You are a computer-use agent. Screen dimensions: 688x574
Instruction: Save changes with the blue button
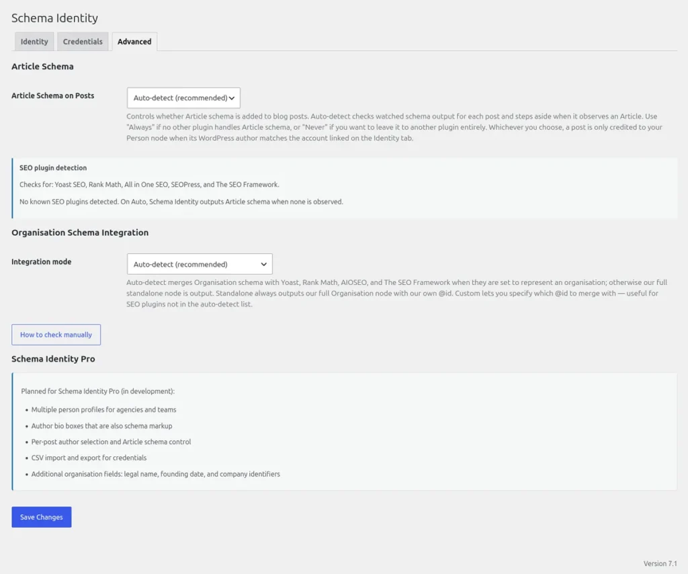coord(42,517)
